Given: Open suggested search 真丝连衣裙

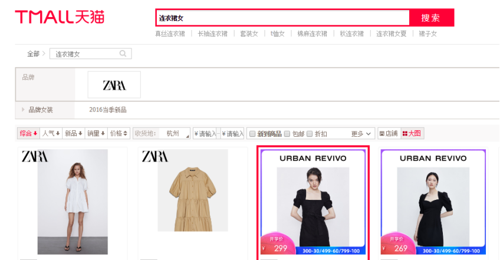Looking at the screenshot, I should click(170, 34).
